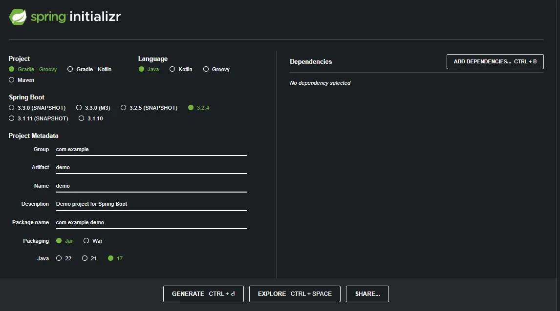Click into the Name field
The height and width of the screenshot is (311, 560).
[151, 186]
